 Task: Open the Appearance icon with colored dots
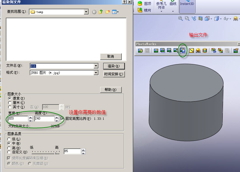coord(192,51)
